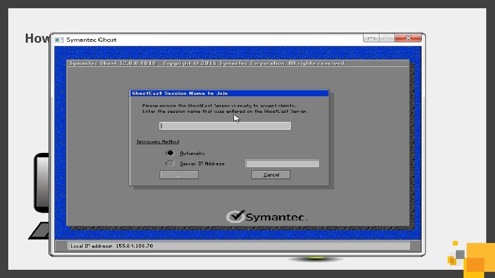Click the Symantec Ghost window title text
This screenshot has width=495, height=278.
[91, 40]
